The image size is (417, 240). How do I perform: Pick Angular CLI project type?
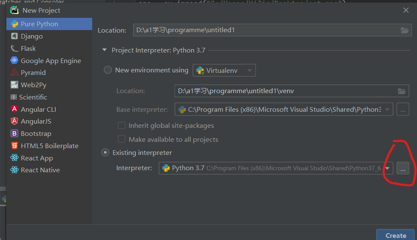click(x=49, y=109)
